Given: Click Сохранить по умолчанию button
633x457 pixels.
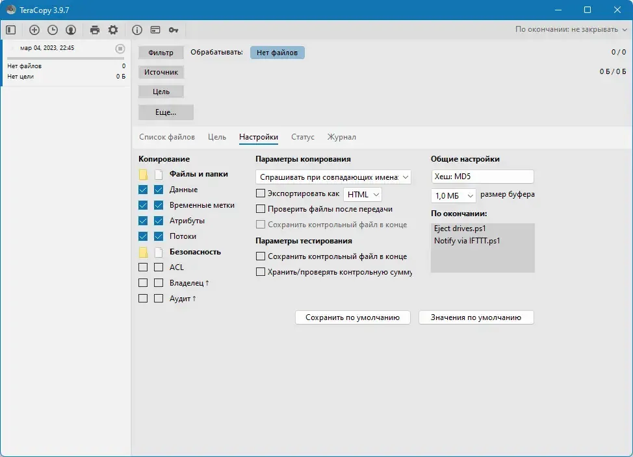Looking at the screenshot, I should [x=352, y=317].
